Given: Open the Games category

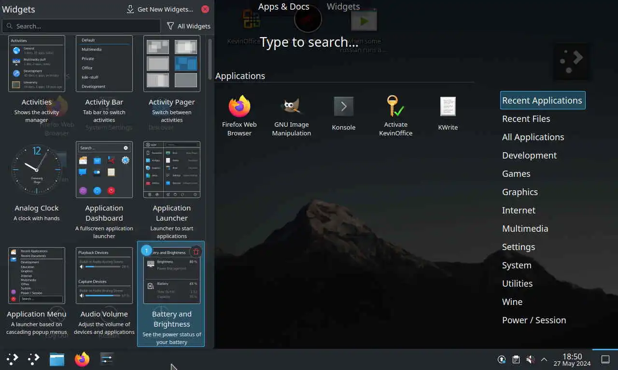Looking at the screenshot, I should pos(516,173).
